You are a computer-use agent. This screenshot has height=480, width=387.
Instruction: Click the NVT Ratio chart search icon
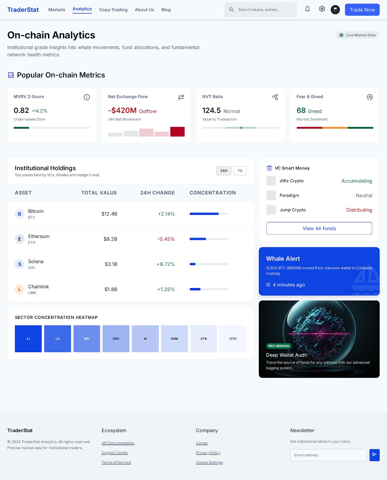[x=275, y=97]
